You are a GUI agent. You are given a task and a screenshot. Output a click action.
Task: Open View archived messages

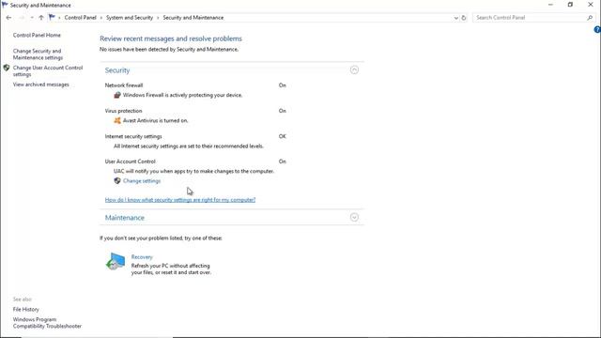coord(41,84)
